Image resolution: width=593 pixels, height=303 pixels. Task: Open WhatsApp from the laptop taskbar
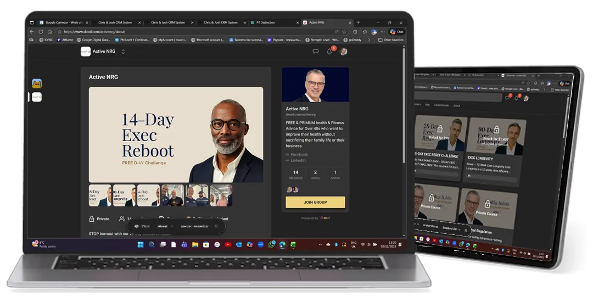[272, 245]
